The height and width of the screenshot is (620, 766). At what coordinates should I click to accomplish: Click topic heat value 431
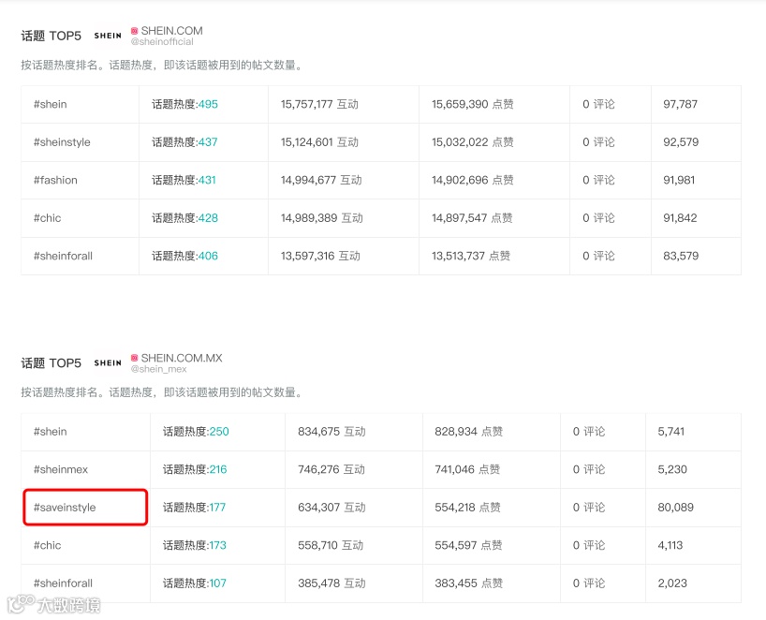pyautogui.click(x=207, y=180)
